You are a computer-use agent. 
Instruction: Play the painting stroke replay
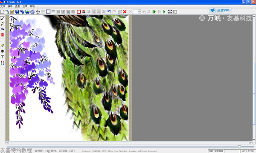pos(164,12)
